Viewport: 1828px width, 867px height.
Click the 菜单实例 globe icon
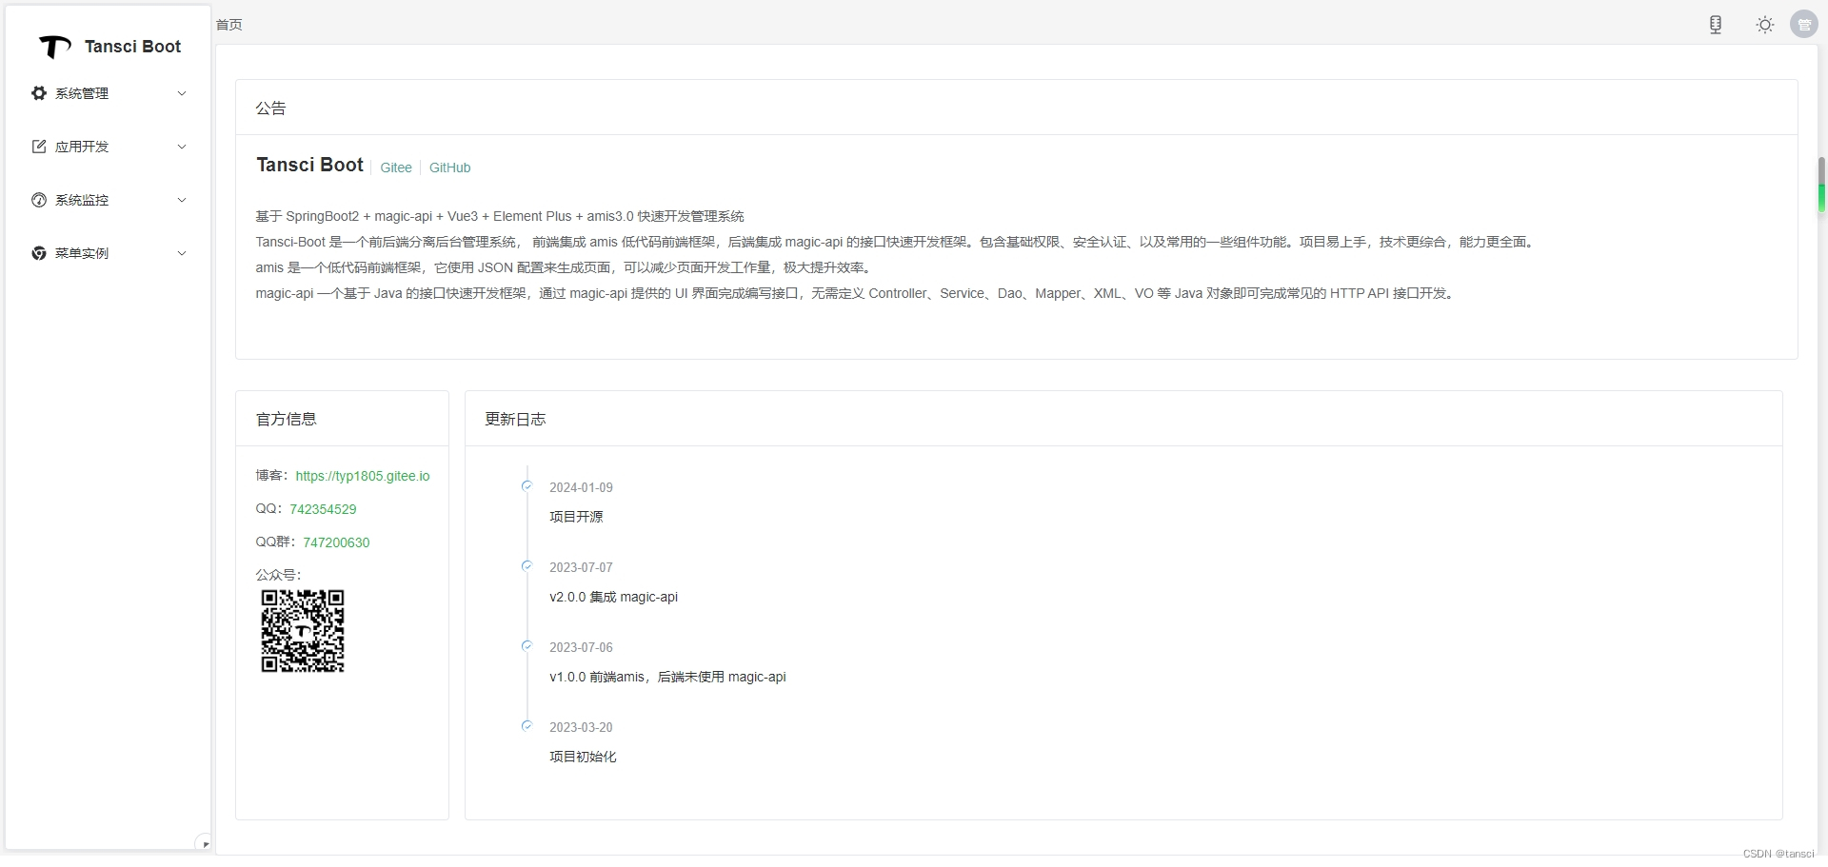(x=38, y=253)
